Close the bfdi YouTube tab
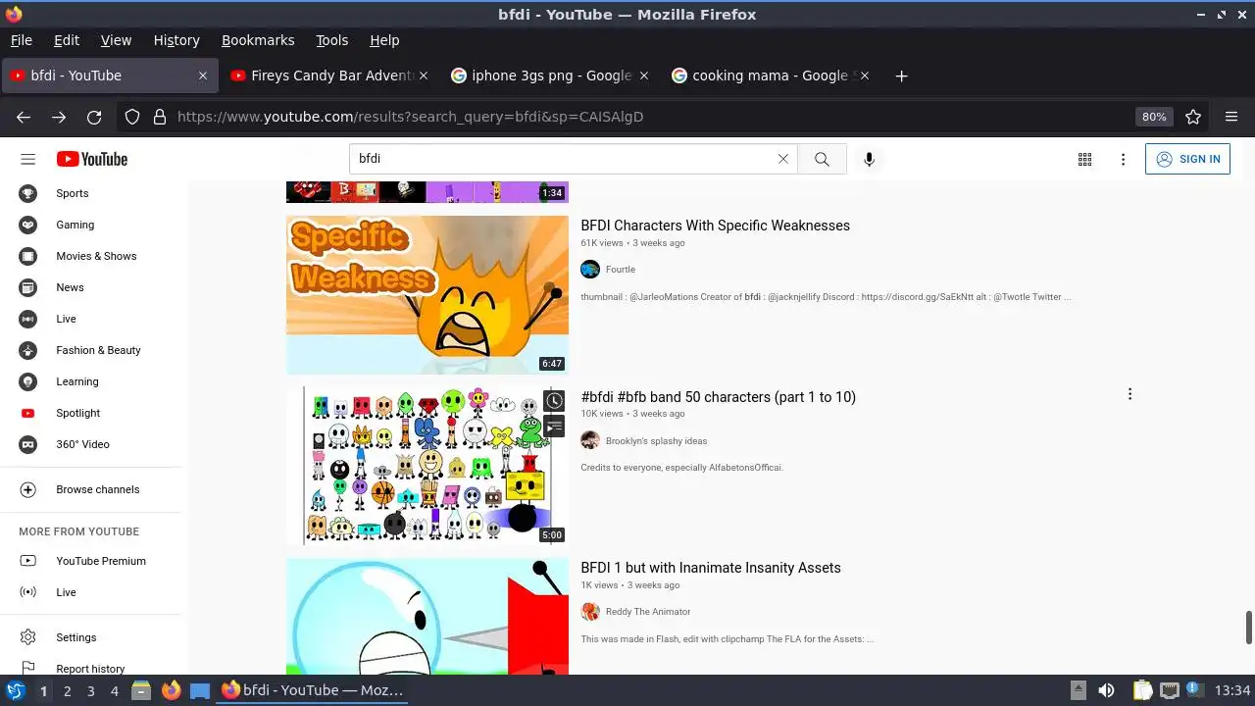The image size is (1255, 706). pyautogui.click(x=203, y=76)
